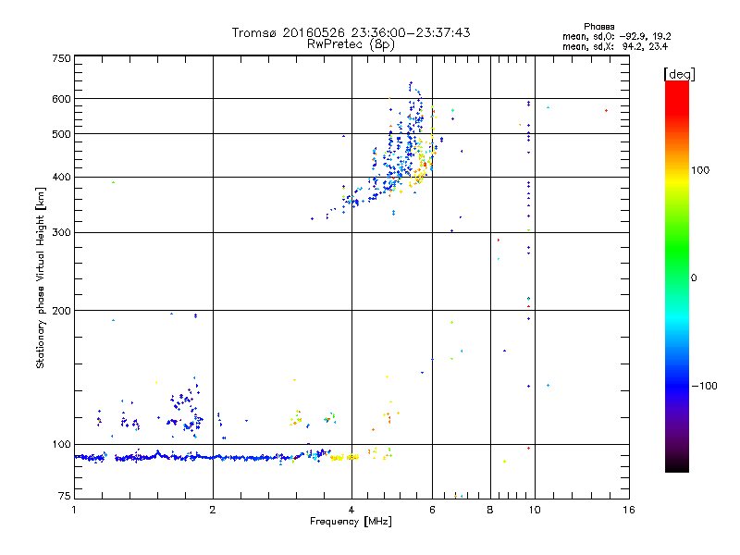740x555 pixels.
Task: Click the '[deg]' colorbar unit label
Action: pyautogui.click(x=679, y=74)
